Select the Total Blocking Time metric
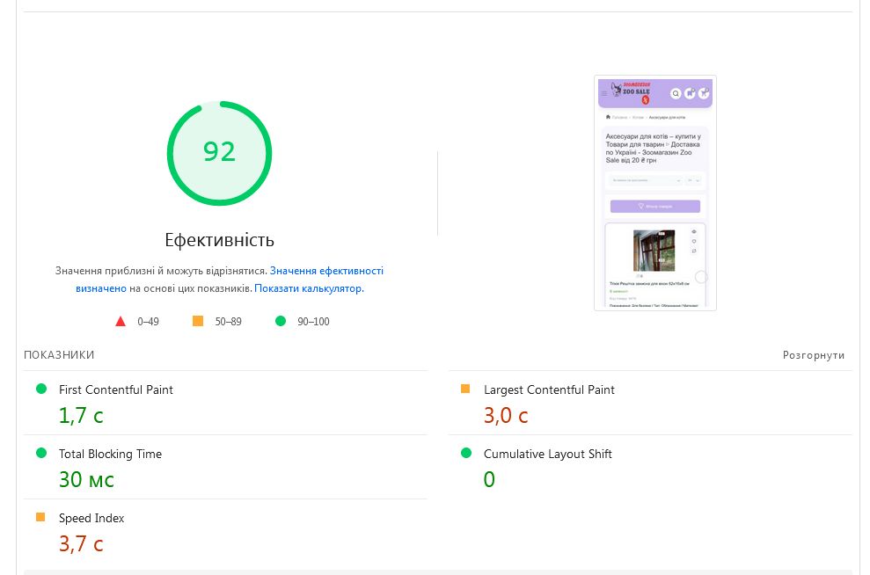The width and height of the screenshot is (870, 575). click(110, 454)
